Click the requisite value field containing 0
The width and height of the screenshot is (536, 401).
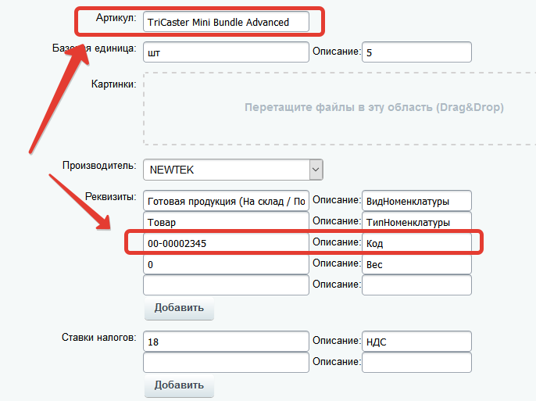pos(226,264)
